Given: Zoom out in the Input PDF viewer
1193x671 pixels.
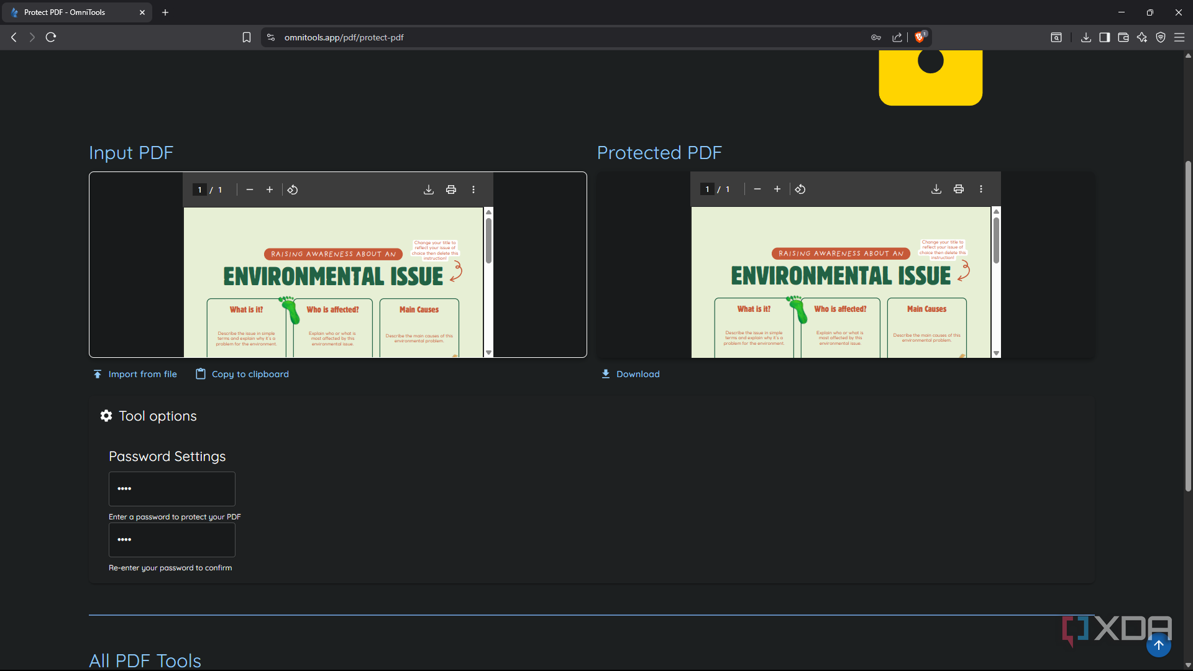Looking at the screenshot, I should coord(250,190).
